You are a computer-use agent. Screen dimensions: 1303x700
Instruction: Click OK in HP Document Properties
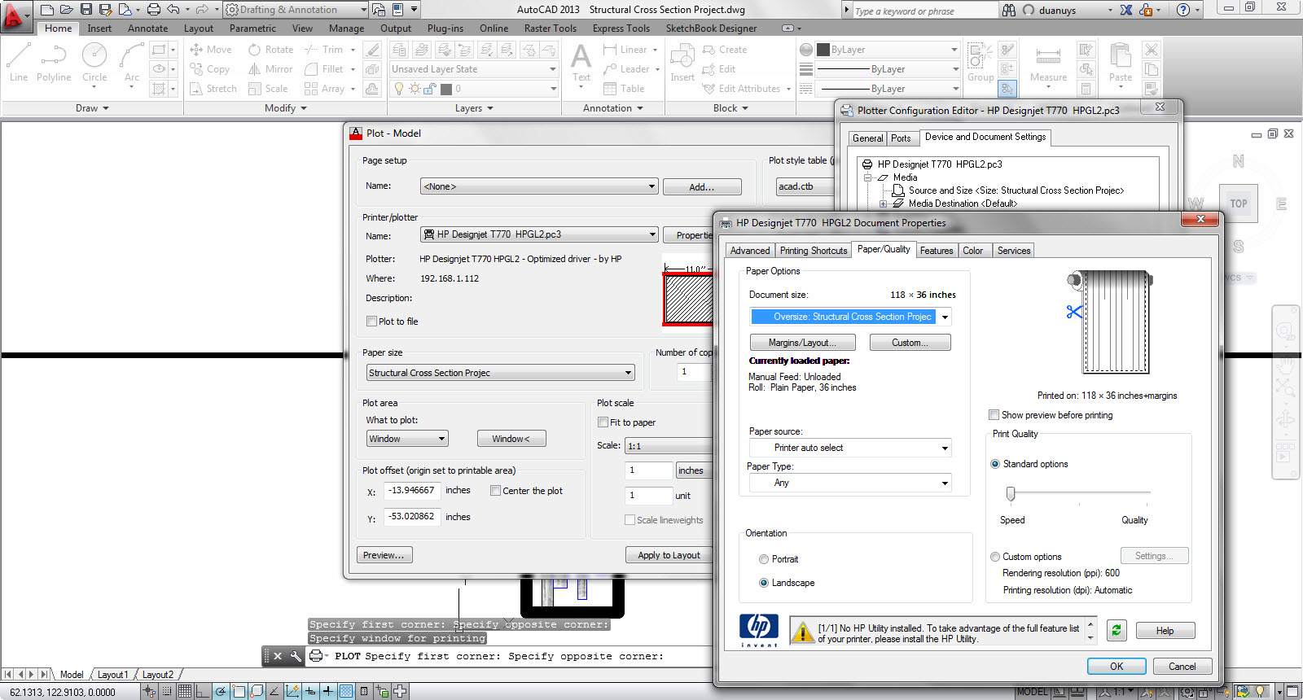pyautogui.click(x=1117, y=667)
